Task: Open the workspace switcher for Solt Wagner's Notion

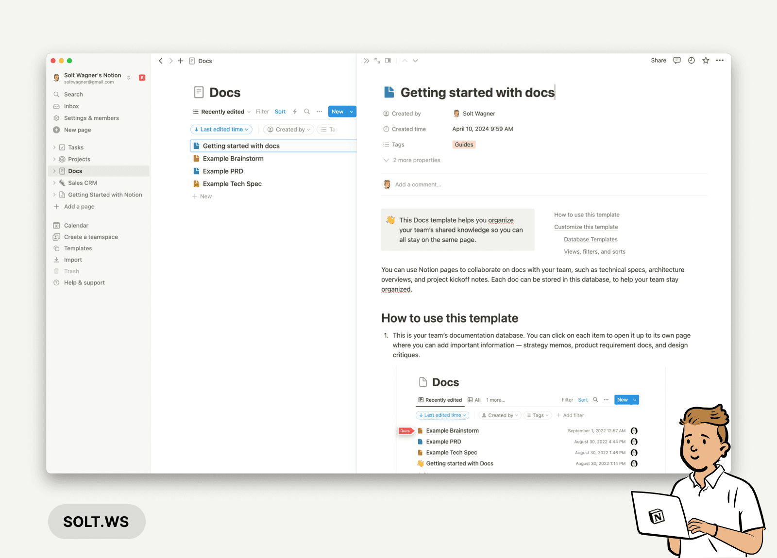Action: (92, 78)
